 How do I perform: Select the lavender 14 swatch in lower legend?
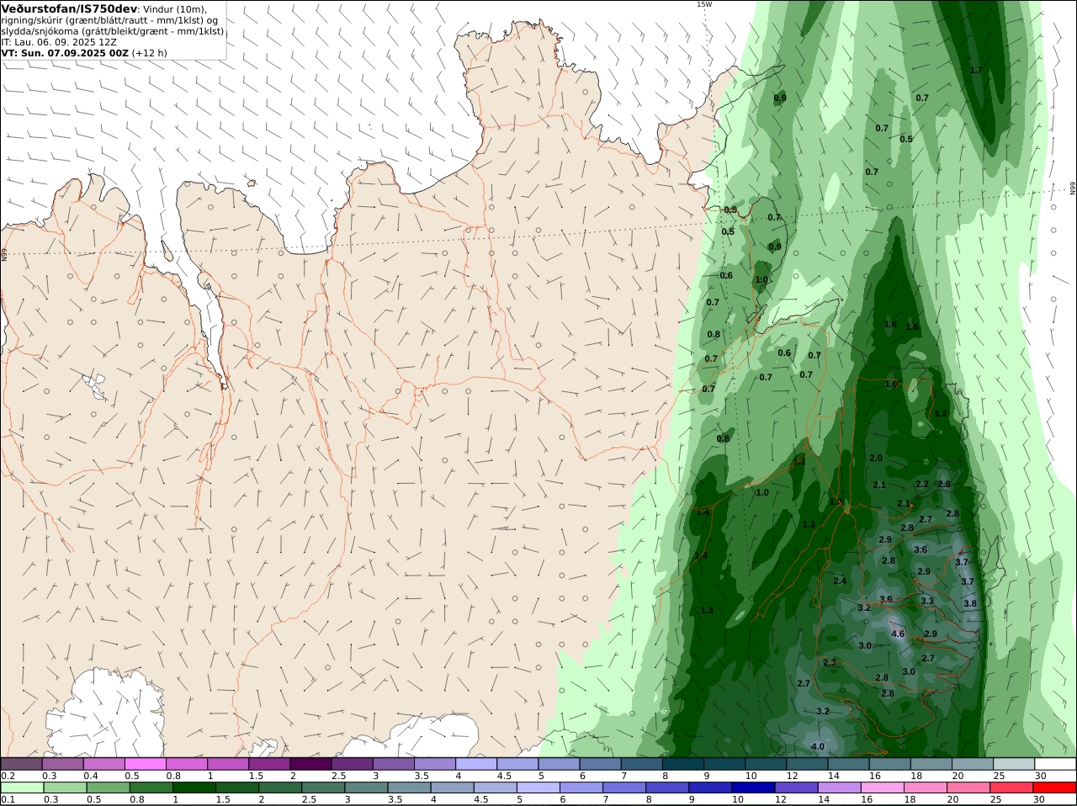pos(838,787)
